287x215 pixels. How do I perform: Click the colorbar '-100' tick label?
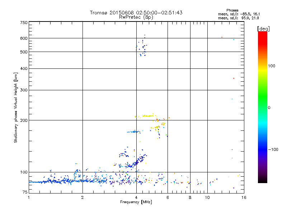pyautogui.click(x=273, y=149)
